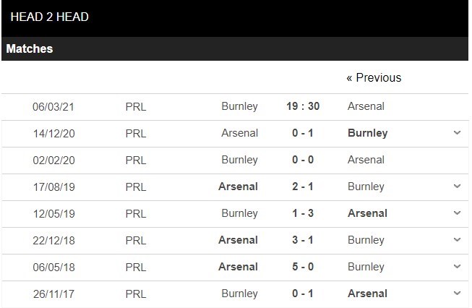Show details for the 06/05/18 match chevron

pyautogui.click(x=457, y=267)
